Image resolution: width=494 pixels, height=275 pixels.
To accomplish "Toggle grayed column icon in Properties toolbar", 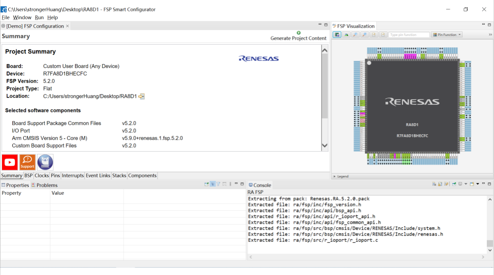I will (224, 184).
